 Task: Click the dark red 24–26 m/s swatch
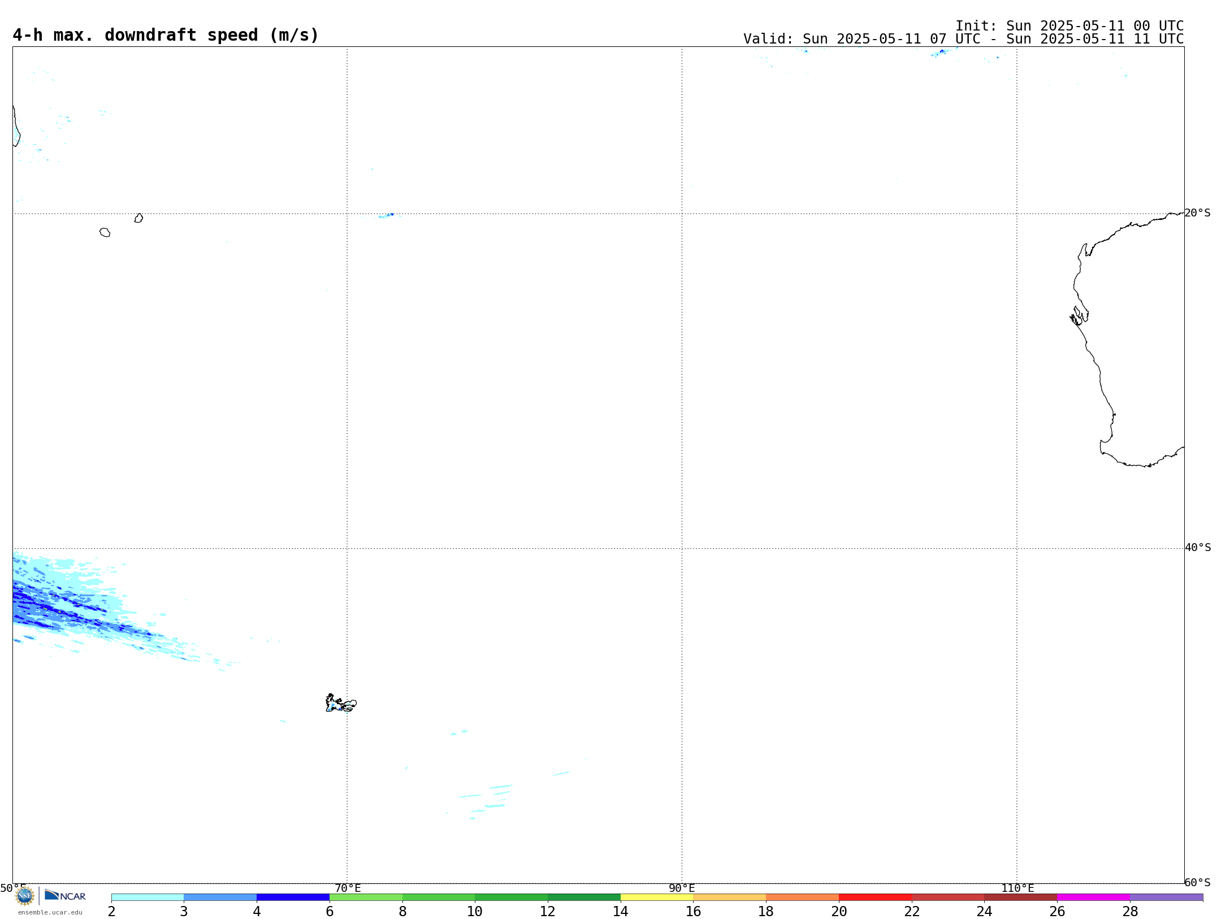pos(1021,897)
